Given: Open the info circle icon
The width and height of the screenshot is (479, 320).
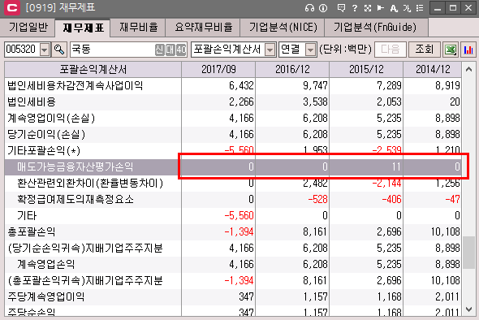Looking at the screenshot, I should click(x=323, y=7).
